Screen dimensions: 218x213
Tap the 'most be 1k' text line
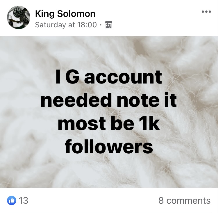click(x=109, y=124)
